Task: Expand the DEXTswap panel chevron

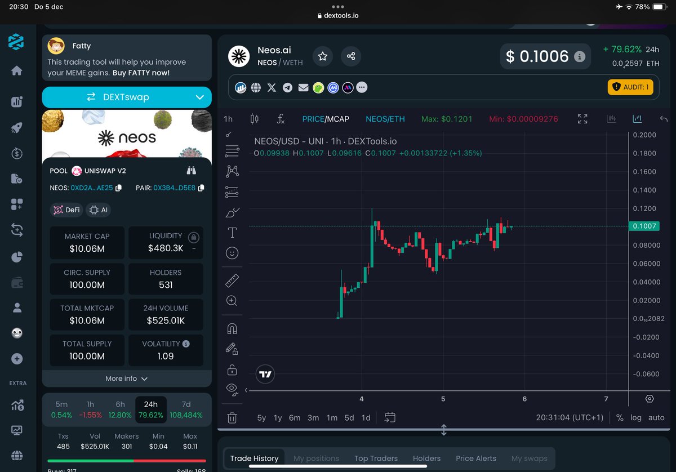Action: [x=200, y=97]
